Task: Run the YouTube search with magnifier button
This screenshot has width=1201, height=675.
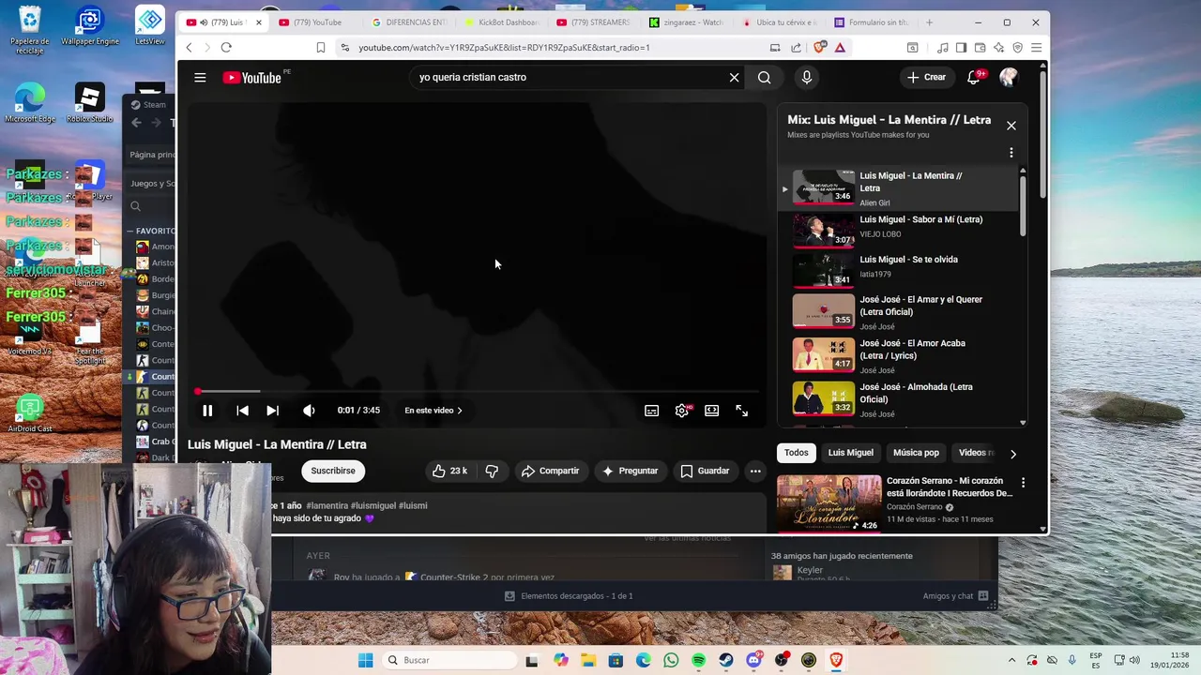Action: pyautogui.click(x=764, y=78)
